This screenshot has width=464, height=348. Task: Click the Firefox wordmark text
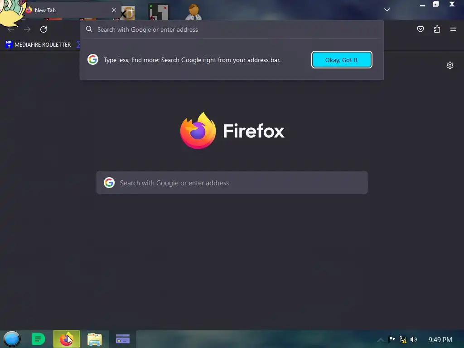(254, 131)
